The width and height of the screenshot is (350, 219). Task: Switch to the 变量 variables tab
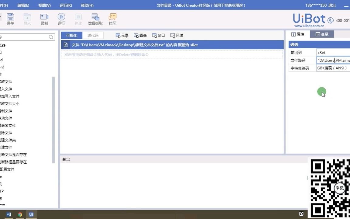(x=322, y=34)
